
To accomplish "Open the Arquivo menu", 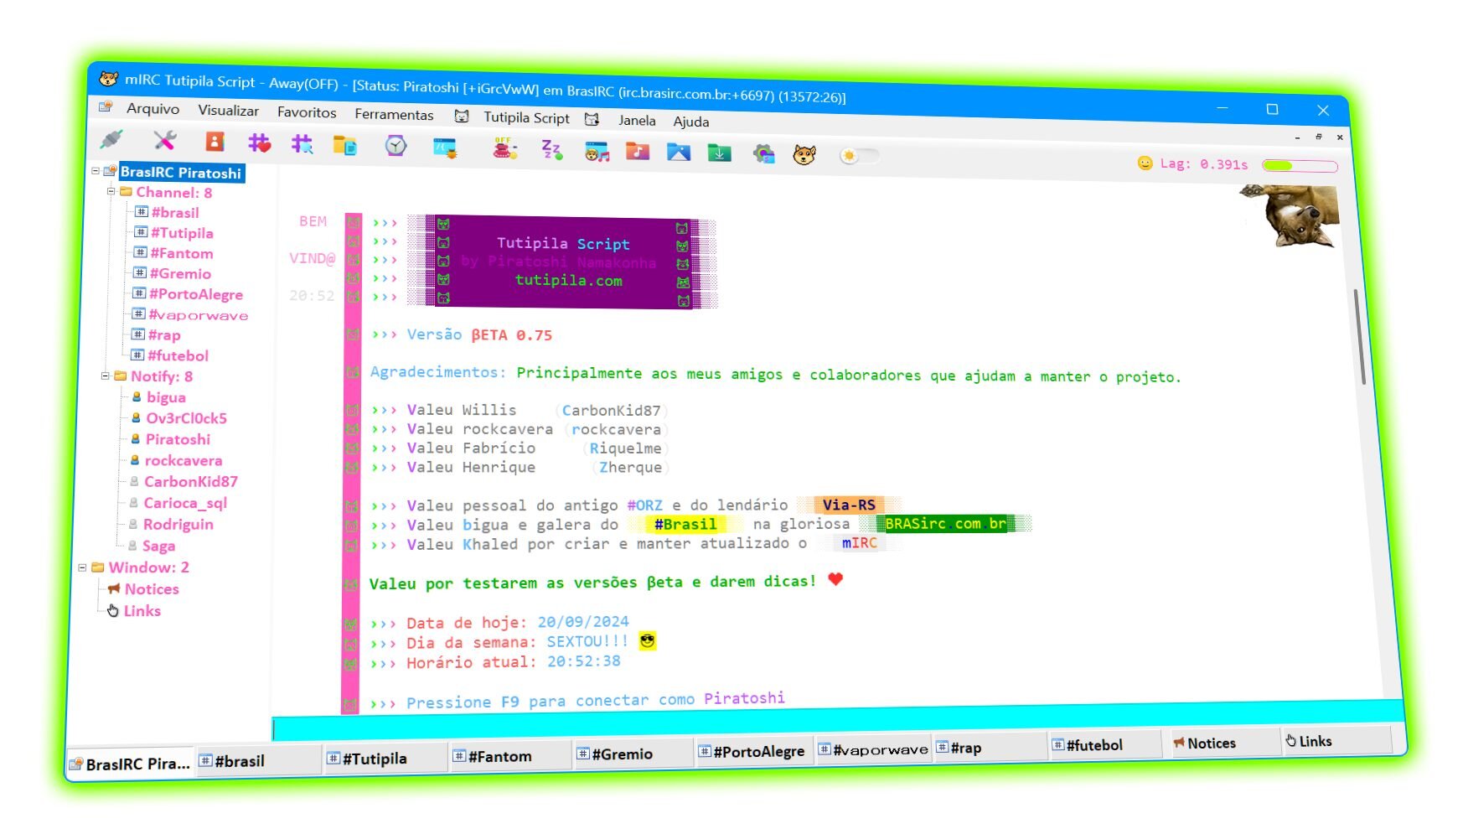I will point(153,108).
